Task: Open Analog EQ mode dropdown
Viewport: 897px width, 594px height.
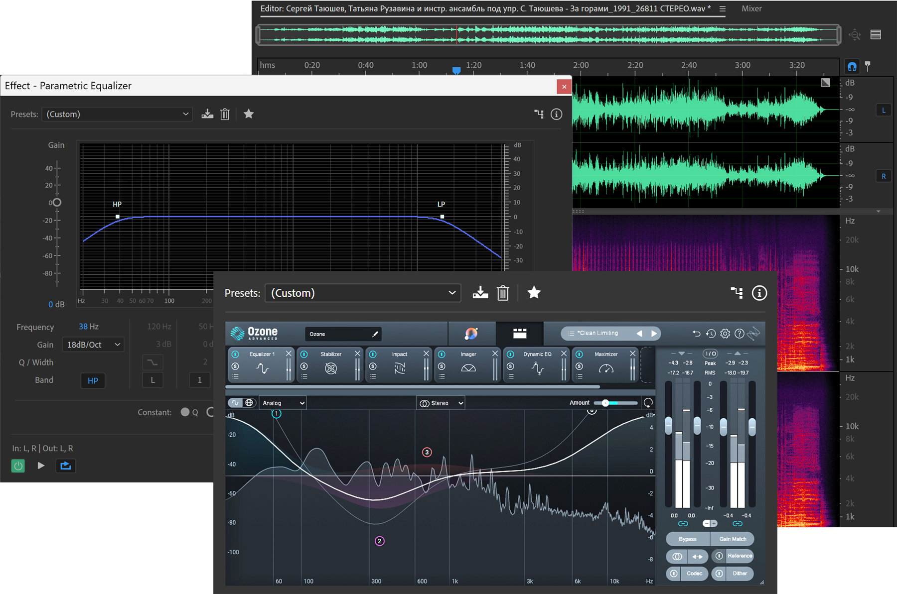Action: [x=283, y=403]
